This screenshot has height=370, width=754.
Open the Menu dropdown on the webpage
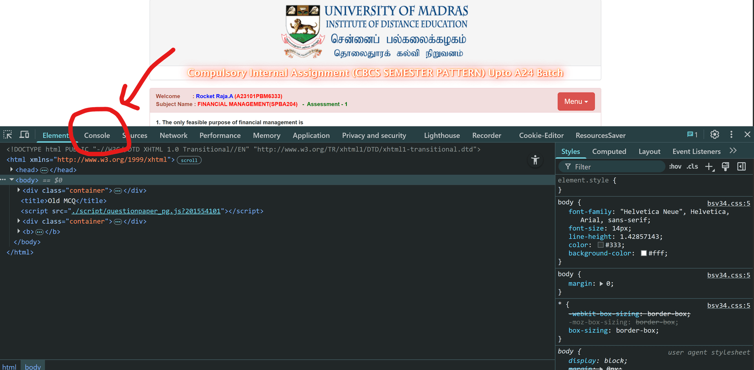[x=576, y=101]
